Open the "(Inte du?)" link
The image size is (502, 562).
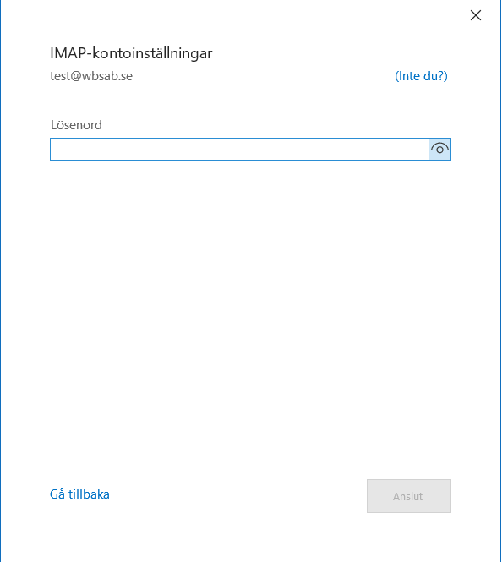421,76
